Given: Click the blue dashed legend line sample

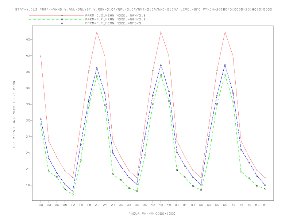Looking at the screenshot, I should click(57, 23).
